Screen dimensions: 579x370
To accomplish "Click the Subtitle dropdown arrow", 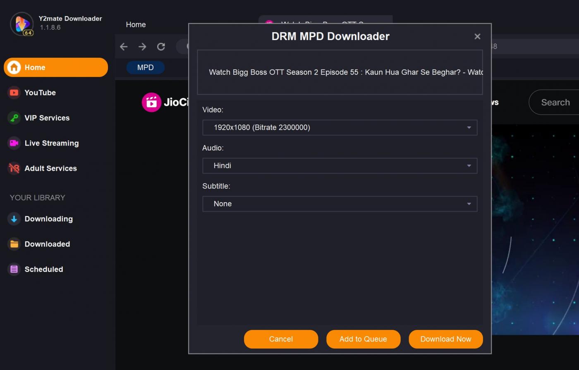I will [469, 204].
